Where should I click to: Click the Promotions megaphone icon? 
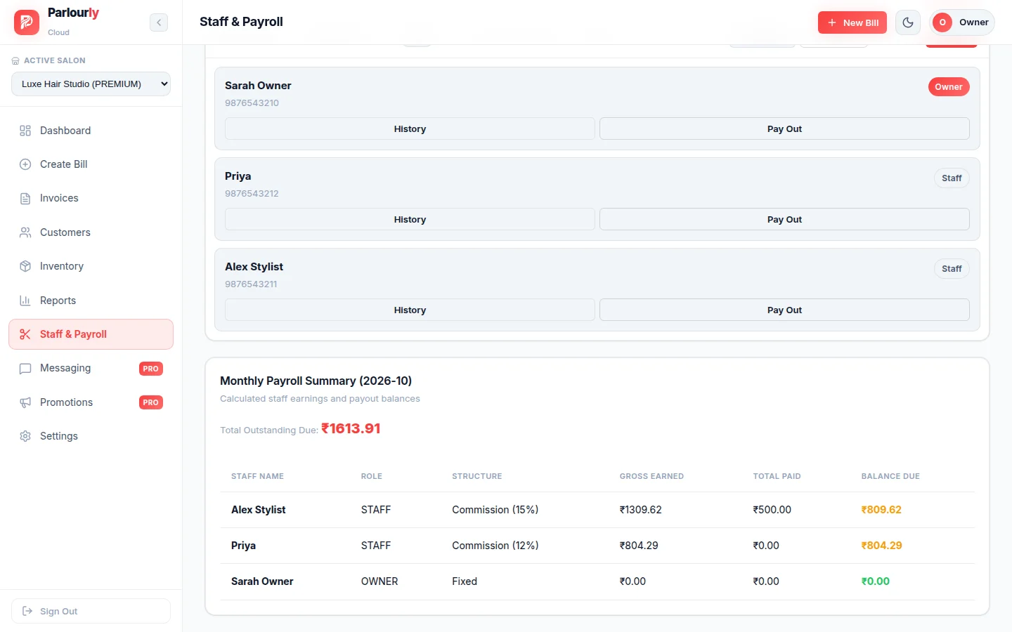point(25,402)
